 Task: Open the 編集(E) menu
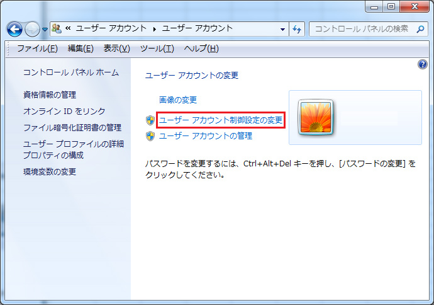[x=81, y=49]
